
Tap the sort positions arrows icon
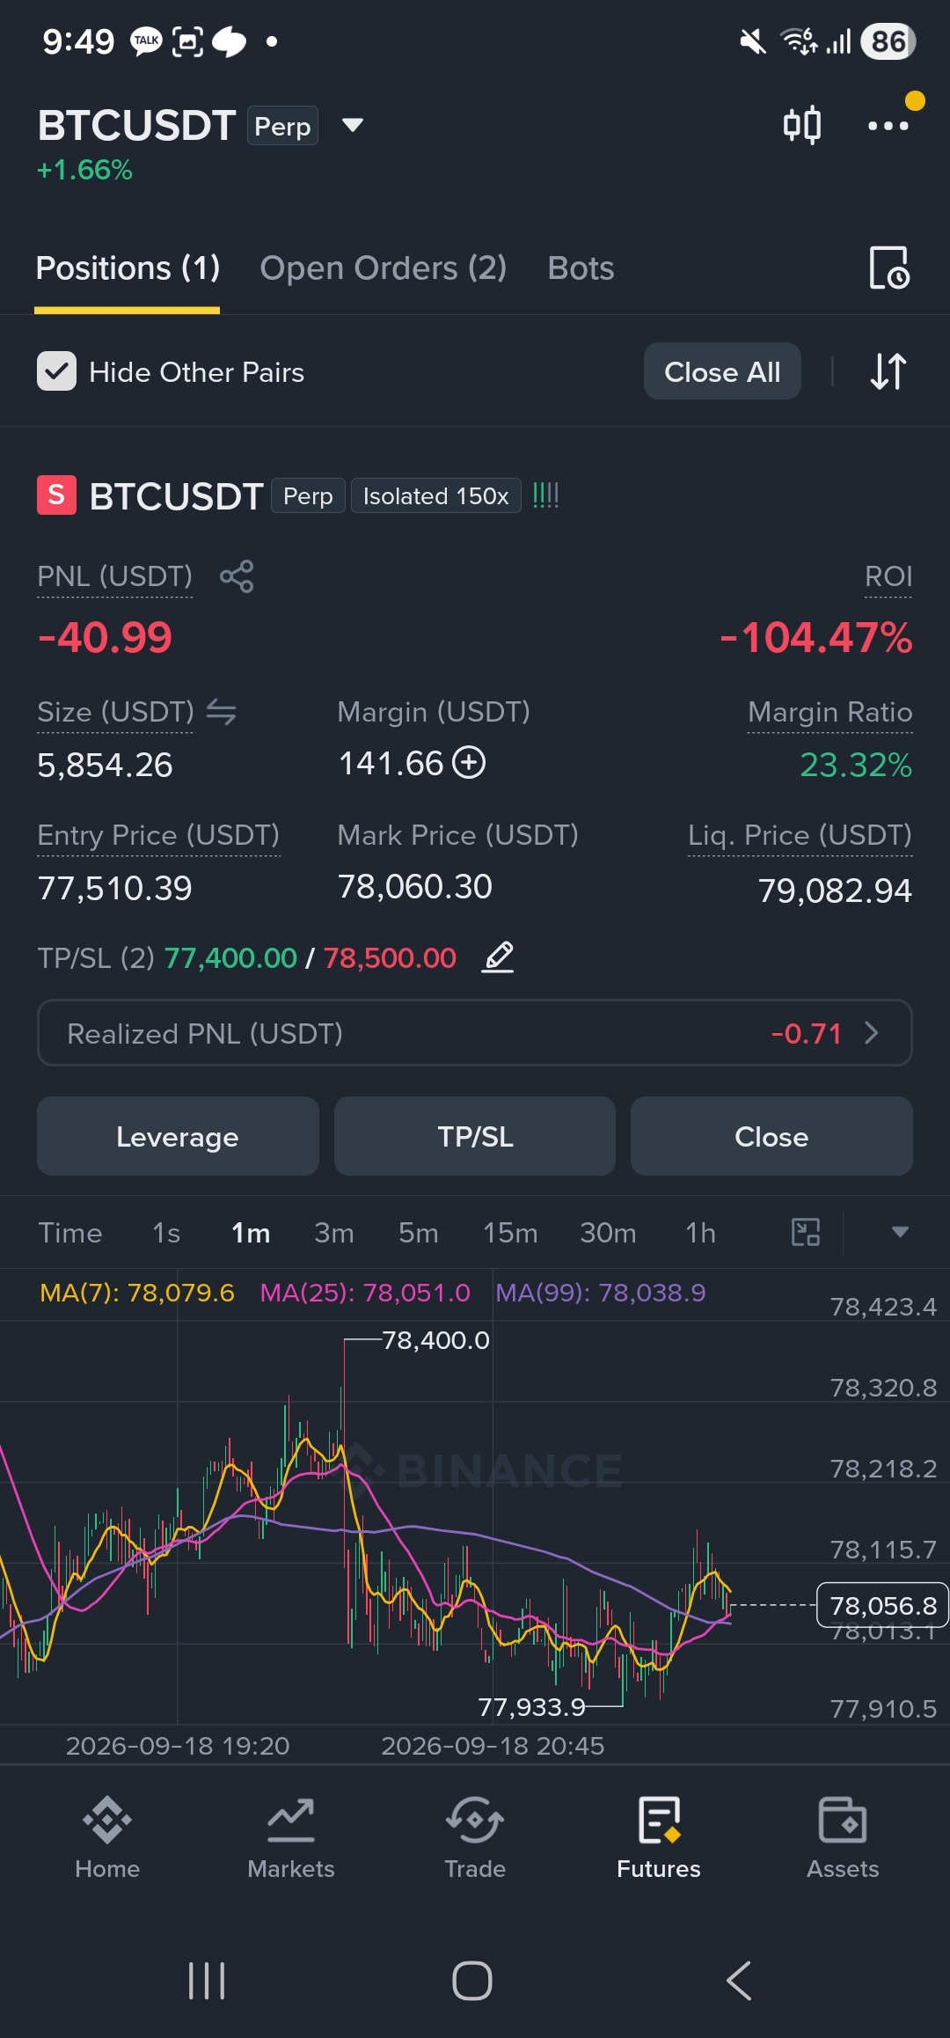[888, 371]
